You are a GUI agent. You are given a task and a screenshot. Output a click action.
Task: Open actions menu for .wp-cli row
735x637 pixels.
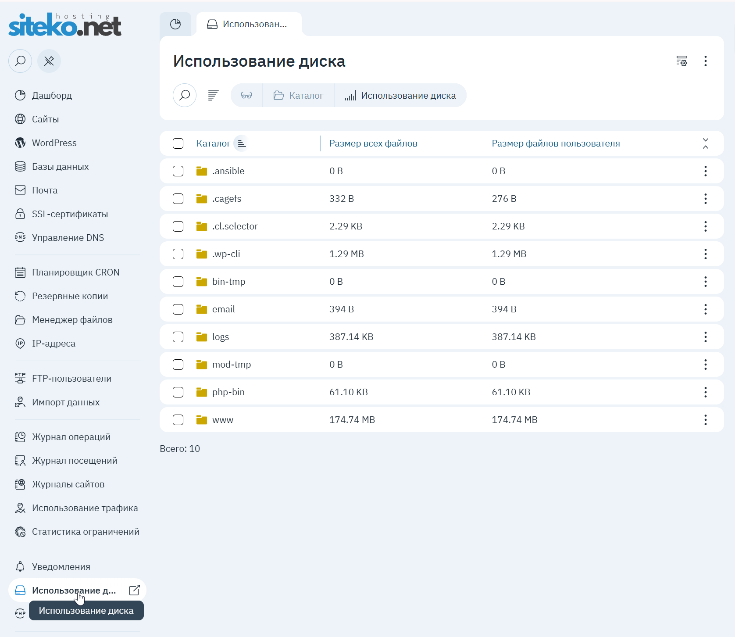click(706, 254)
